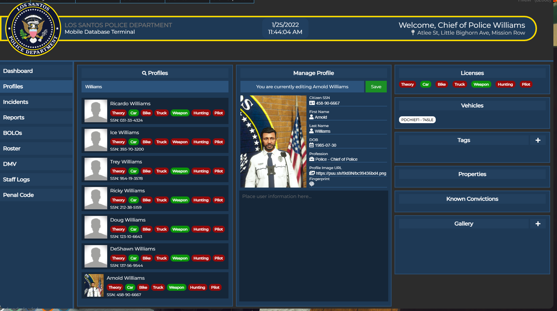Click the First Name person icon
This screenshot has width=557, height=311.
312,117
